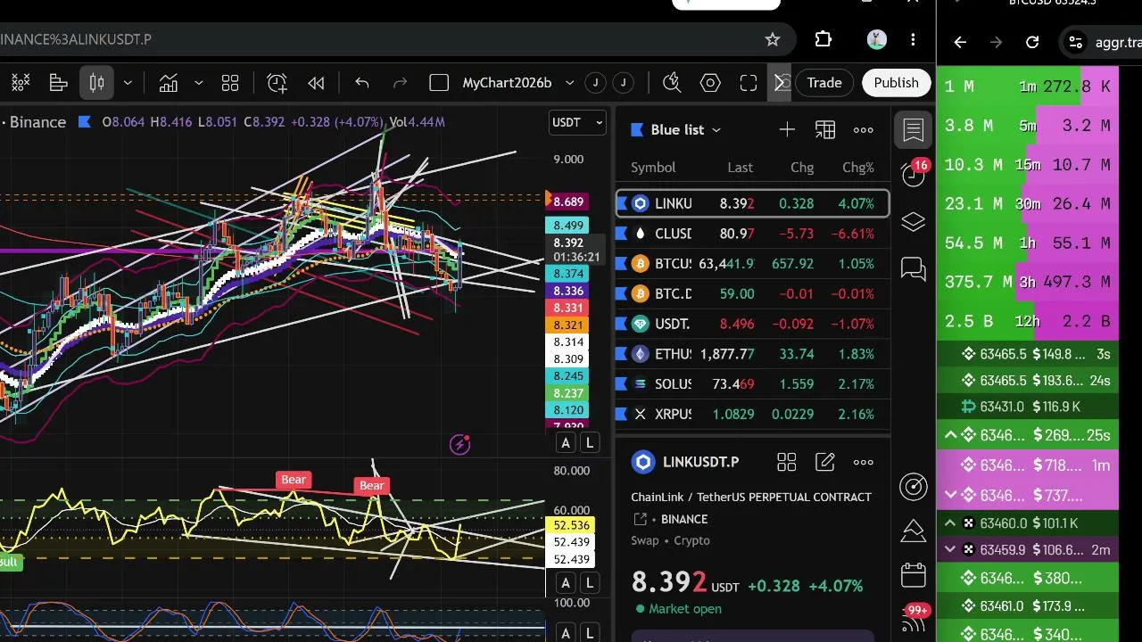Image resolution: width=1142 pixels, height=642 pixels.
Task: Expand the aggr.trade row showing $737
Action: point(949,495)
